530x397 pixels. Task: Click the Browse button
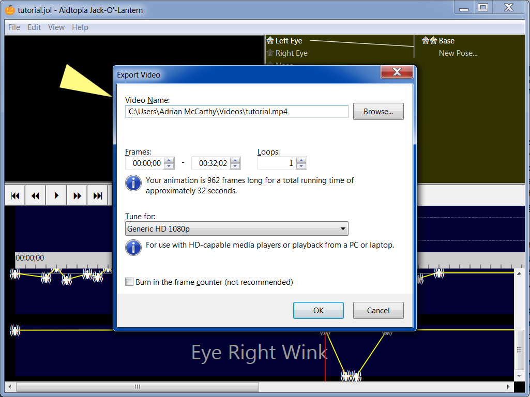[378, 112]
